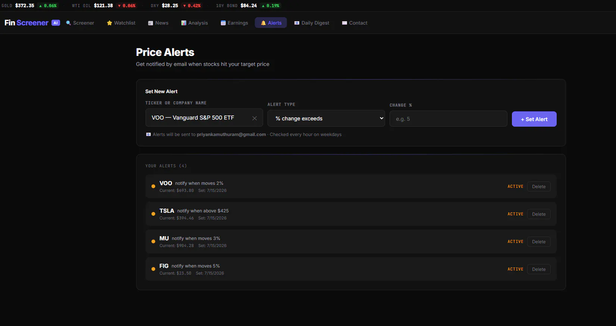
Task: Click the orange status dot for MU
Action: coord(153,241)
